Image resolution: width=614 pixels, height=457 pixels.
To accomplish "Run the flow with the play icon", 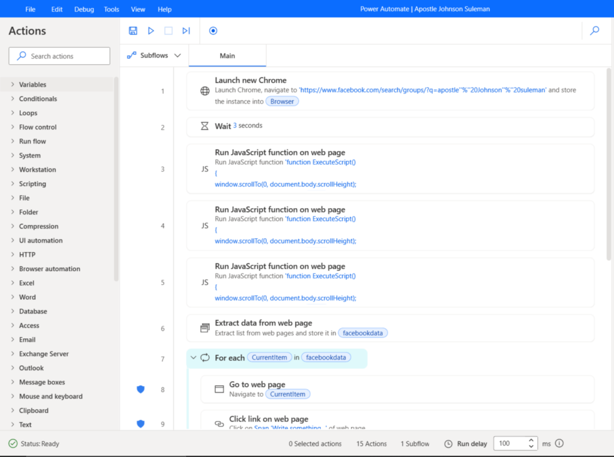I will 151,31.
